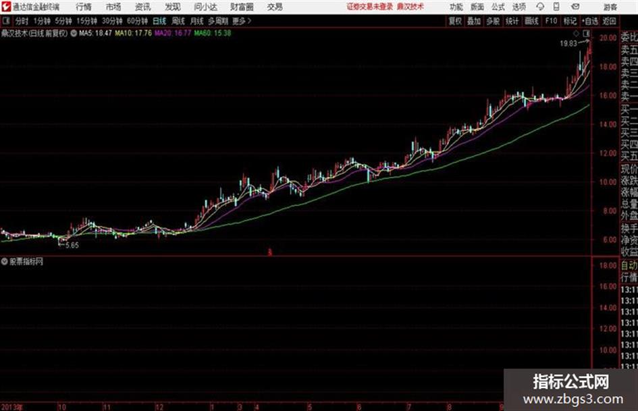Toggle the right panel icon above price axis
This screenshot has width=638, height=411.
(x=586, y=33)
